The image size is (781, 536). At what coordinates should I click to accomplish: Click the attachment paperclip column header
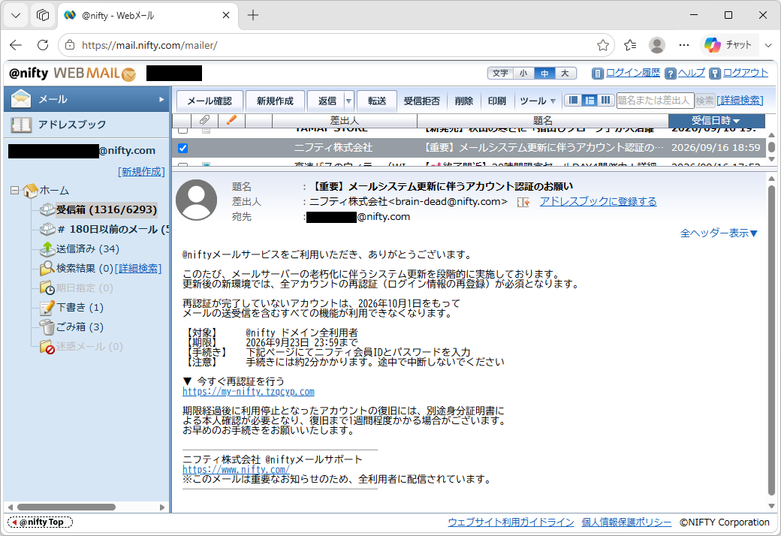point(204,120)
